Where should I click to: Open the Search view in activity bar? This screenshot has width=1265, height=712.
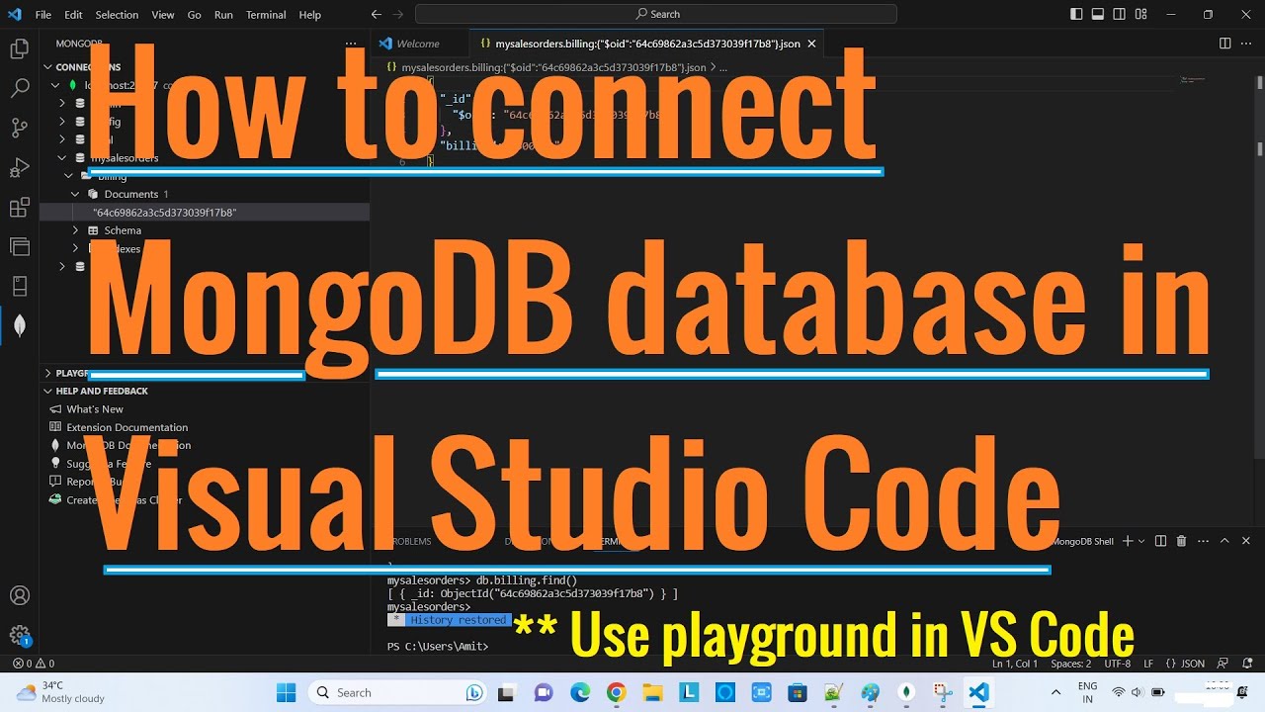click(19, 88)
